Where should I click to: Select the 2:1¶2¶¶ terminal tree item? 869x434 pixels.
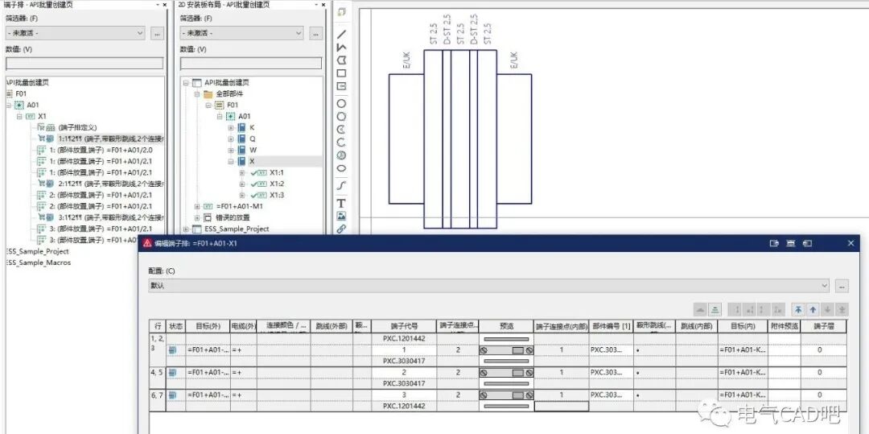click(110, 184)
